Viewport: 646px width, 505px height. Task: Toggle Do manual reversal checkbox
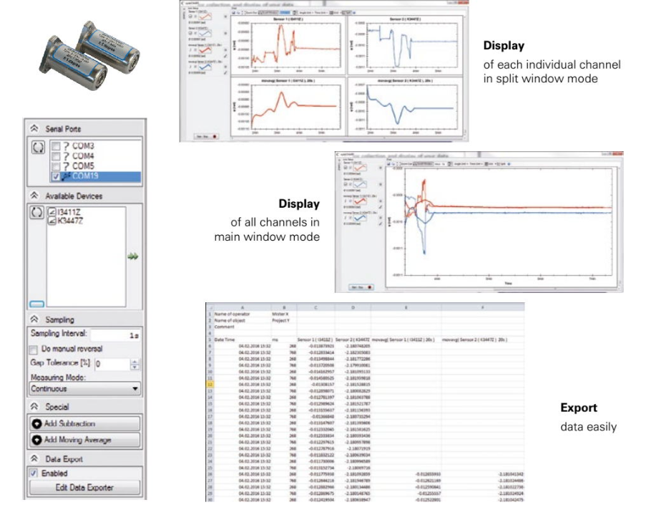click(34, 349)
